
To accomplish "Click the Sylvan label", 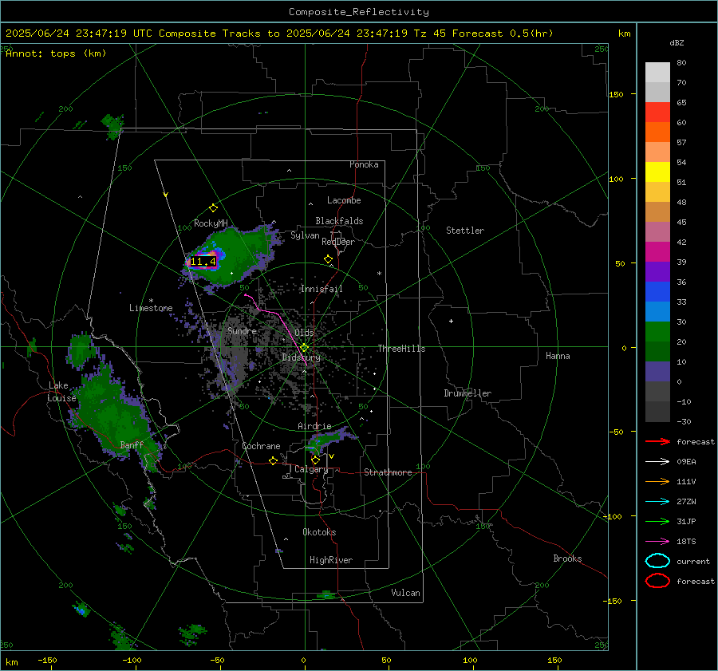I will coord(305,235).
